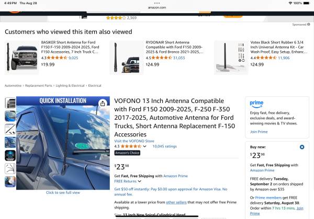Screen dimensions: 314x219
Task: Click the Join Prime link
Action: pyautogui.click(x=259, y=132)
